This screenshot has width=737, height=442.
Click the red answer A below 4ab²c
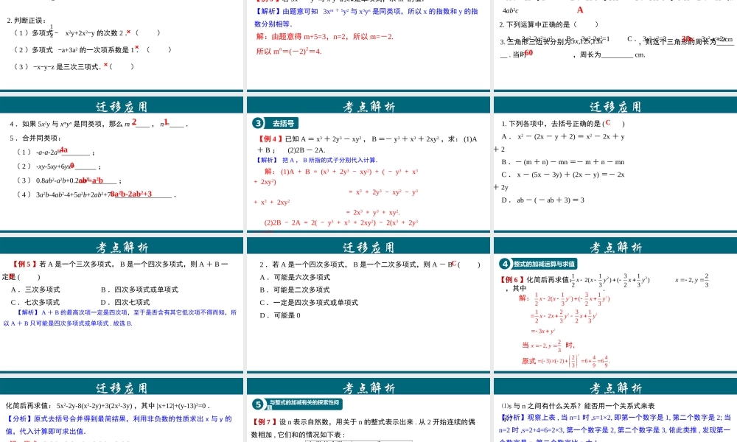(x=580, y=10)
